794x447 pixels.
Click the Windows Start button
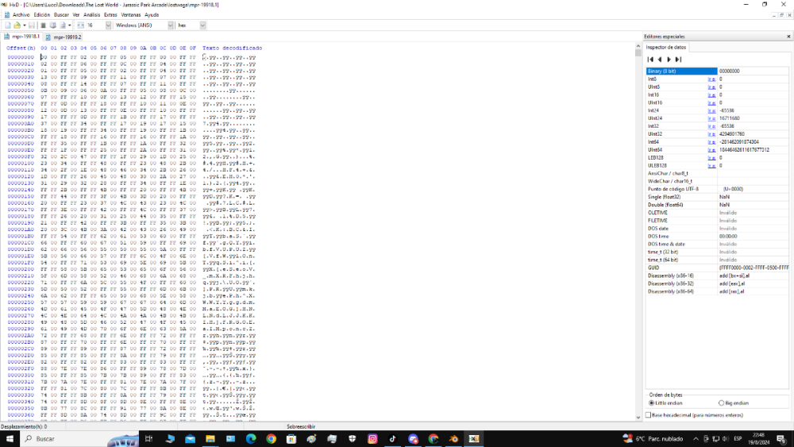point(10,438)
